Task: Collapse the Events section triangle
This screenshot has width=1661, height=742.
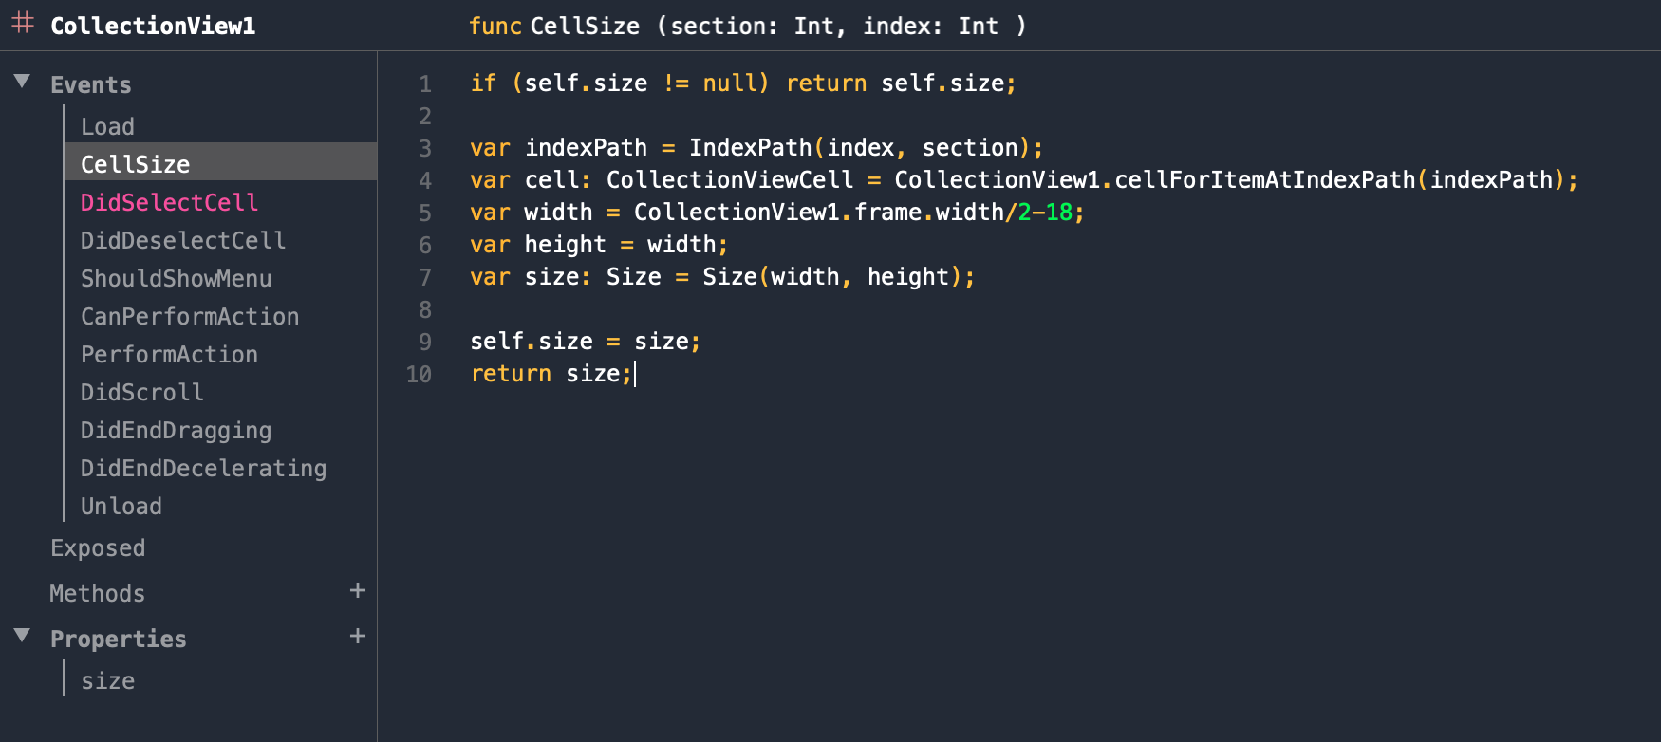Action: [x=23, y=82]
